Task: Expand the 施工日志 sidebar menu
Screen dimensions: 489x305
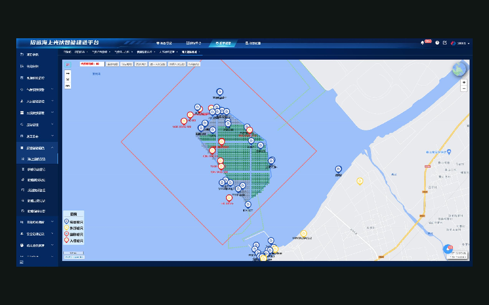Action: 37,136
